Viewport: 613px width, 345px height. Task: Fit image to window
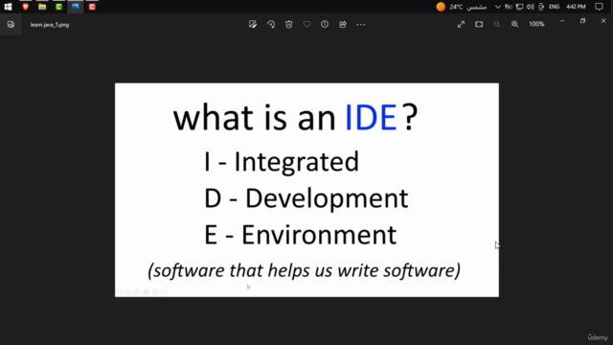tap(479, 24)
